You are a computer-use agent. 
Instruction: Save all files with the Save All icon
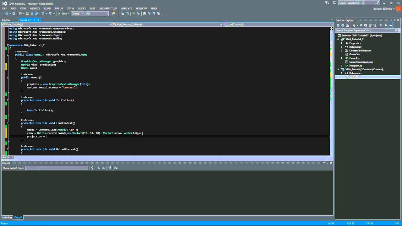pyautogui.click(x=36, y=13)
